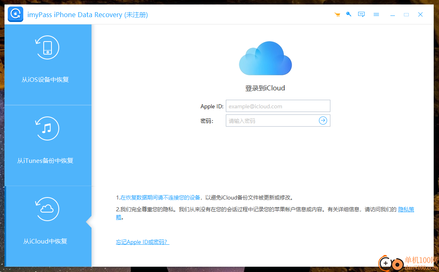This screenshot has height=272, width=439.
Task: Click the 登录到iCloud heading text
Action: pos(265,88)
